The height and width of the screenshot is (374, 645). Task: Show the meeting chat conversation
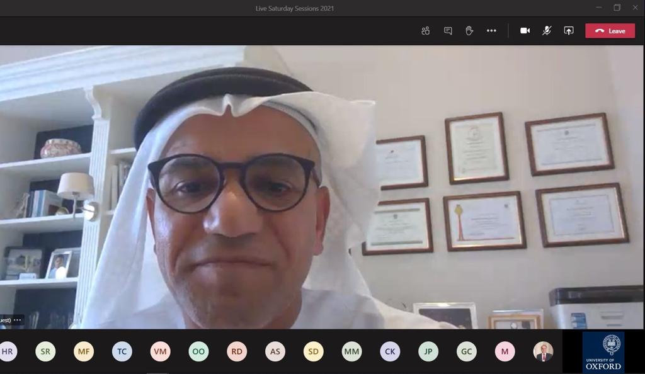448,31
